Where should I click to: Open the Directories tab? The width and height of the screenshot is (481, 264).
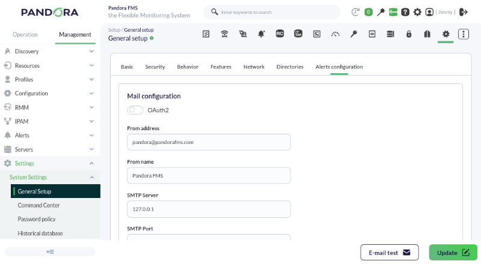290,67
